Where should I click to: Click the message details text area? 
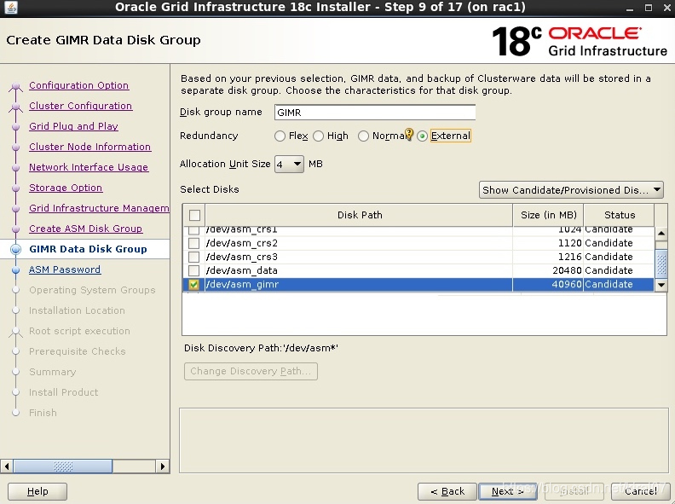coord(424,440)
